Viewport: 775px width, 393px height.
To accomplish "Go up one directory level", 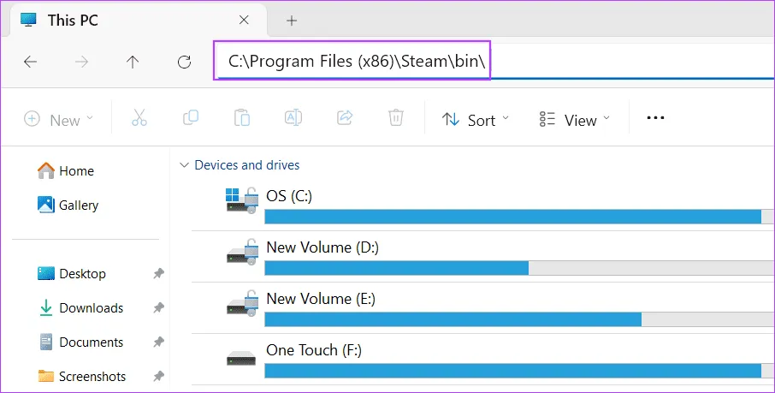I will (x=133, y=62).
